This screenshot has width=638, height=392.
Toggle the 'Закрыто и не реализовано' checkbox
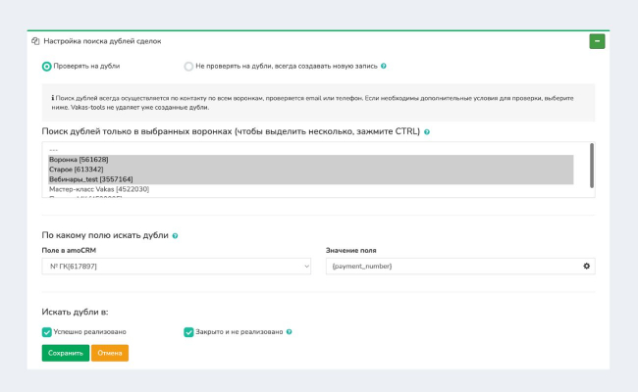click(188, 332)
